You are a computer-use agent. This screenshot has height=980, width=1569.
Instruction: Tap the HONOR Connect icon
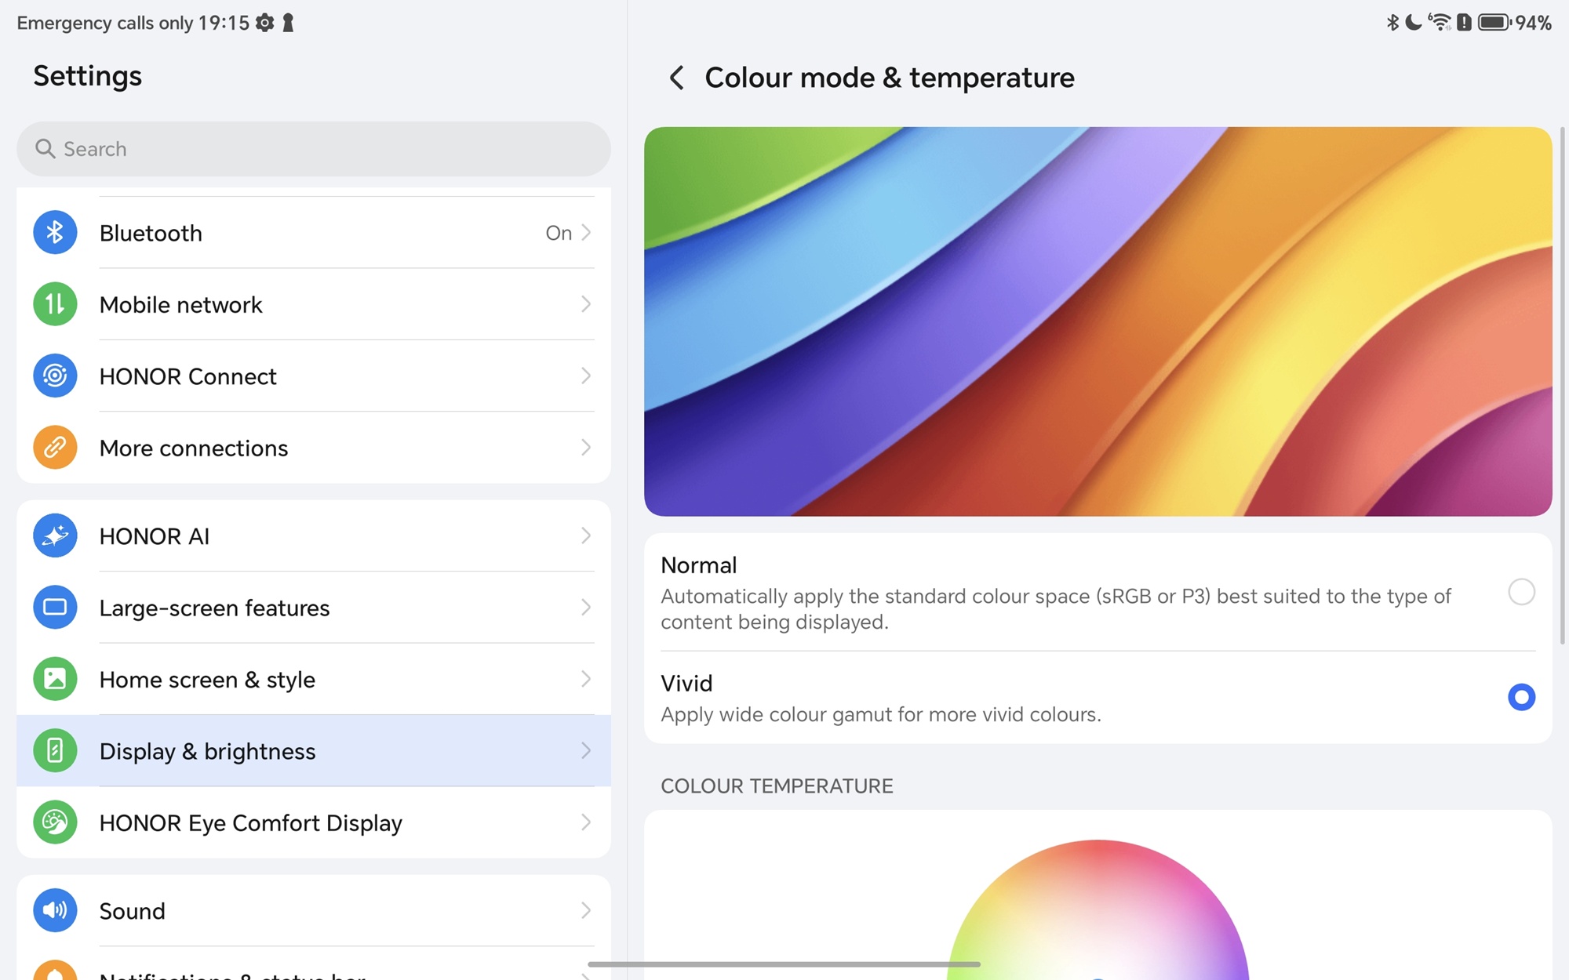[55, 376]
